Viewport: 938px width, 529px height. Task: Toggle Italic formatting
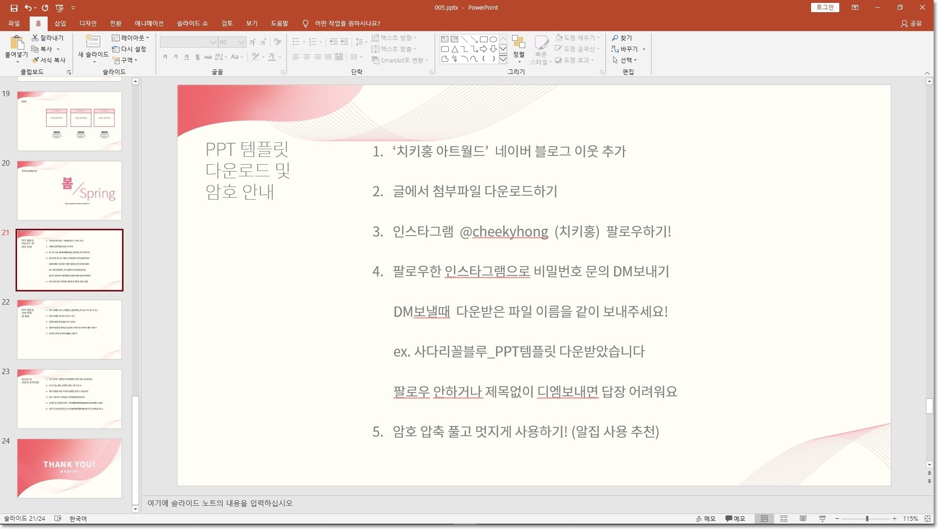[176, 57]
